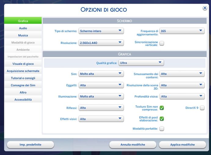Toggle Modalità portatile checkbox
The height and width of the screenshot is (155, 211).
coord(162,128)
